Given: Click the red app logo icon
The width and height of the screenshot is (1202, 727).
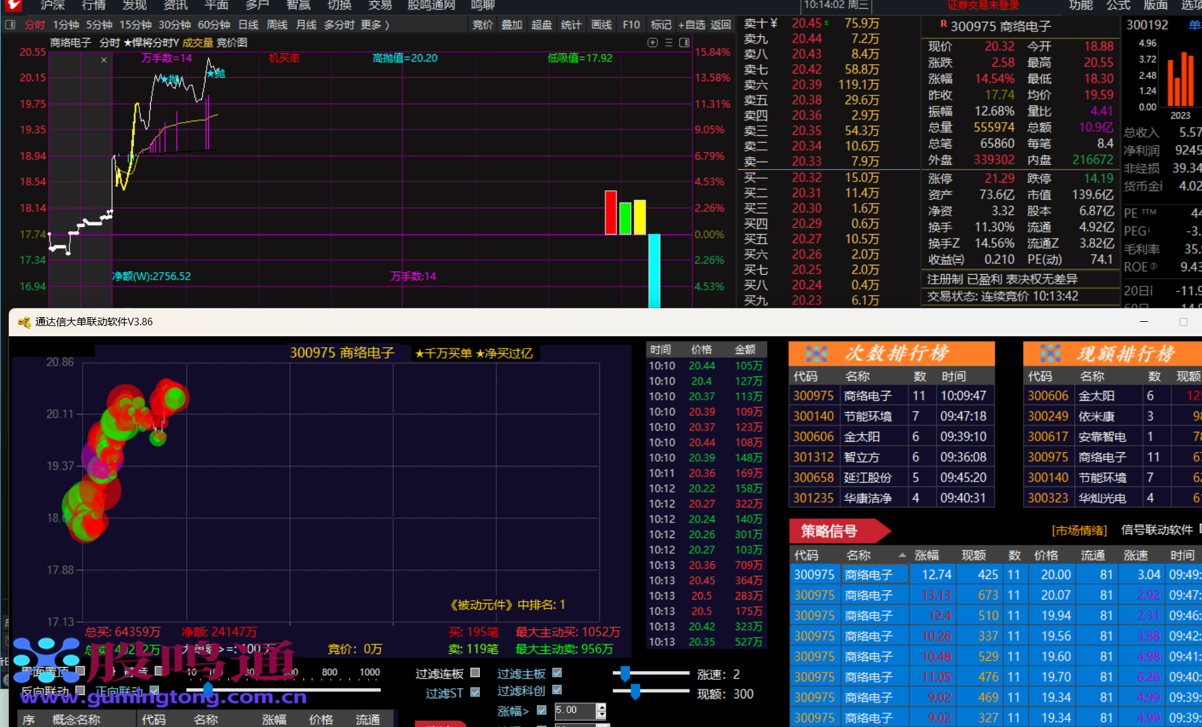Looking at the screenshot, I should click(x=13, y=5).
